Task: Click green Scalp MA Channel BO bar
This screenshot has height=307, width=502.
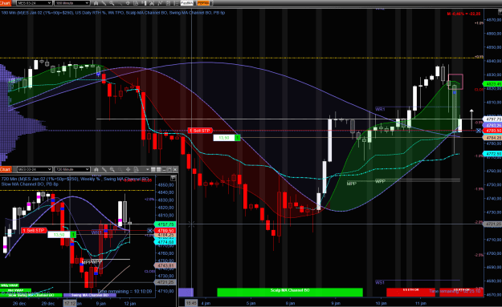Action: 290,292
